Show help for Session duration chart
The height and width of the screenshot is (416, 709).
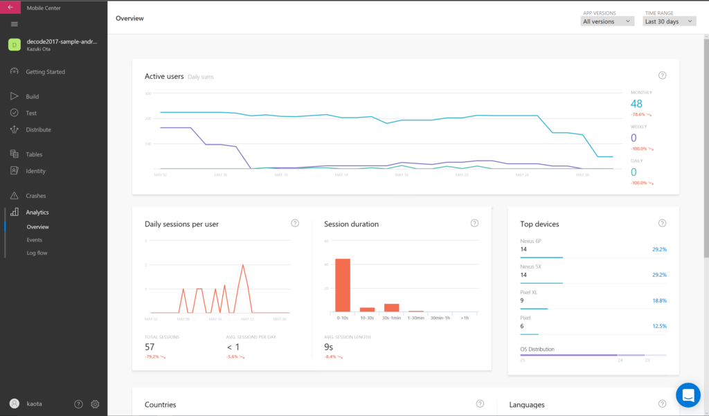click(x=474, y=223)
